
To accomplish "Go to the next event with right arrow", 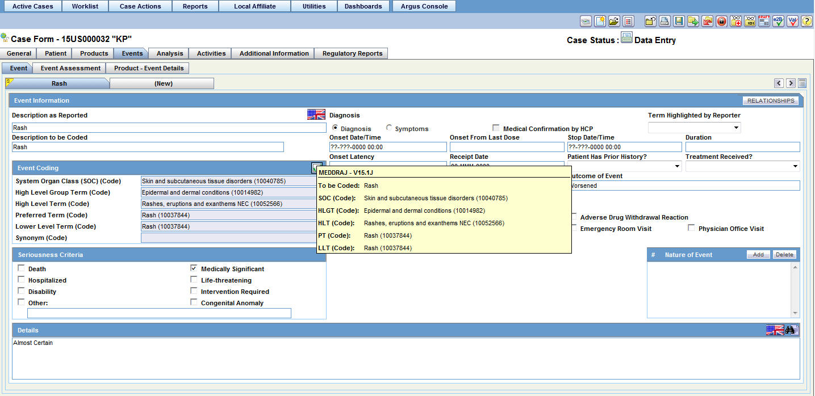I will (x=791, y=83).
